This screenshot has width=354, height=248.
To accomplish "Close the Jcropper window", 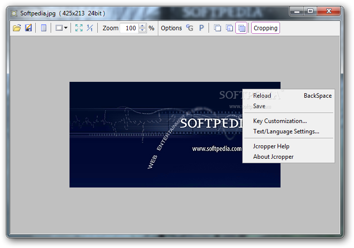I will pos(329,11).
